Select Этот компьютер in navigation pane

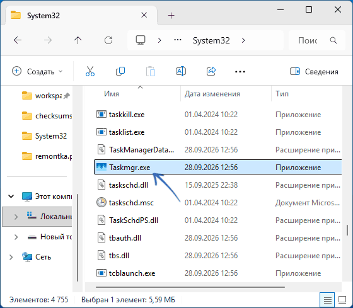[47, 197]
